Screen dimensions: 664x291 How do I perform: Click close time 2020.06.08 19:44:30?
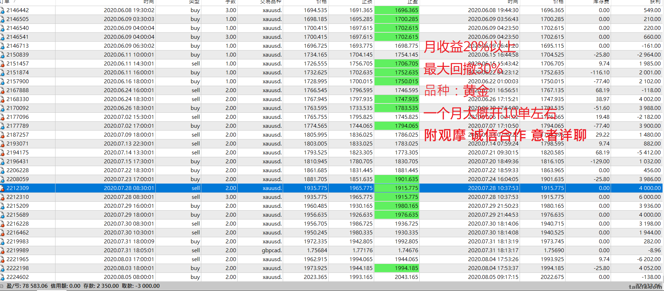point(493,10)
